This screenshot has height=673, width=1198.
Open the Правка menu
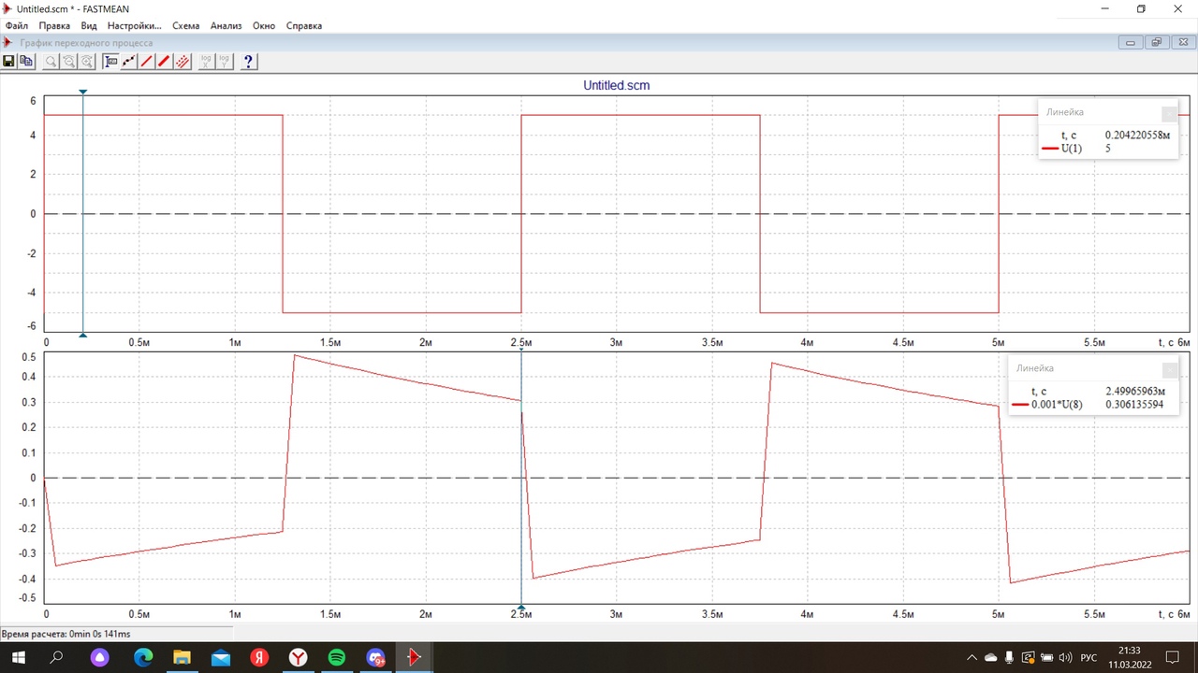coord(54,26)
